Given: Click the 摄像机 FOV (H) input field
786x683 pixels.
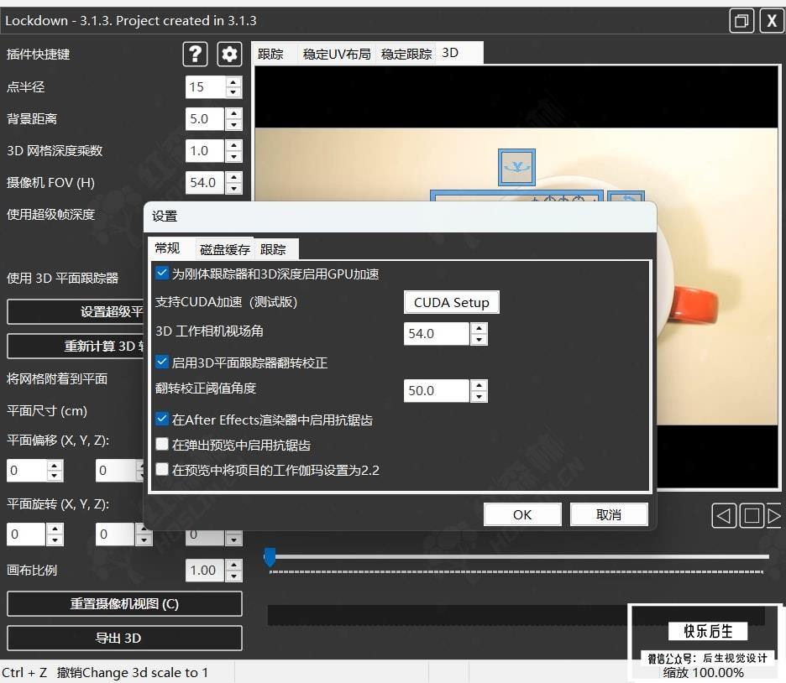Looking at the screenshot, I should coord(206,183).
